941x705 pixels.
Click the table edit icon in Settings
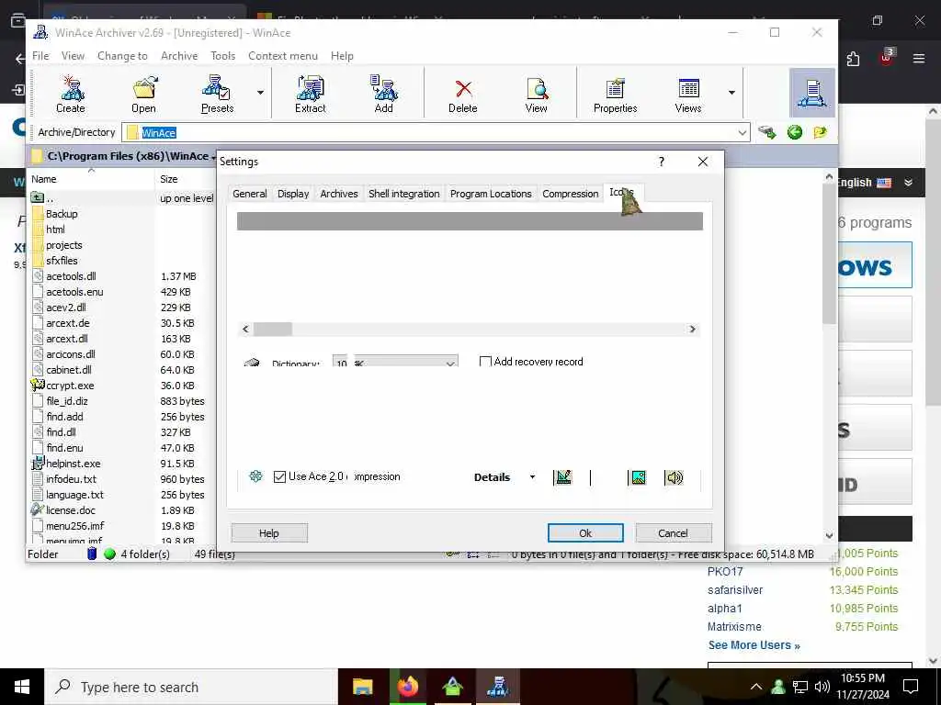[x=563, y=477]
